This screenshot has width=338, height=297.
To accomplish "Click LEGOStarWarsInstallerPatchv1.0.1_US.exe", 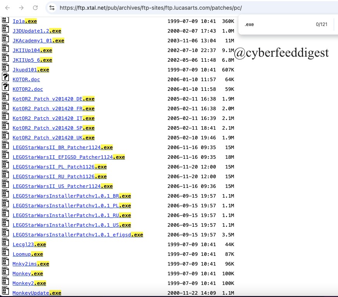I will click(x=72, y=225).
